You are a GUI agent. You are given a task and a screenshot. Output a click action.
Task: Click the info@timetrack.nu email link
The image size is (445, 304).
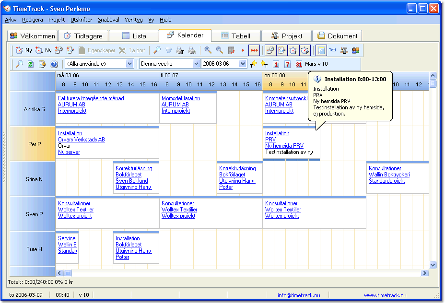pyautogui.click(x=299, y=295)
